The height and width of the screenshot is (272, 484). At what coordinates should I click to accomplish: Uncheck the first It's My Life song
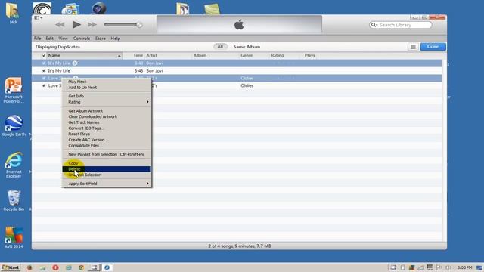tap(44, 63)
